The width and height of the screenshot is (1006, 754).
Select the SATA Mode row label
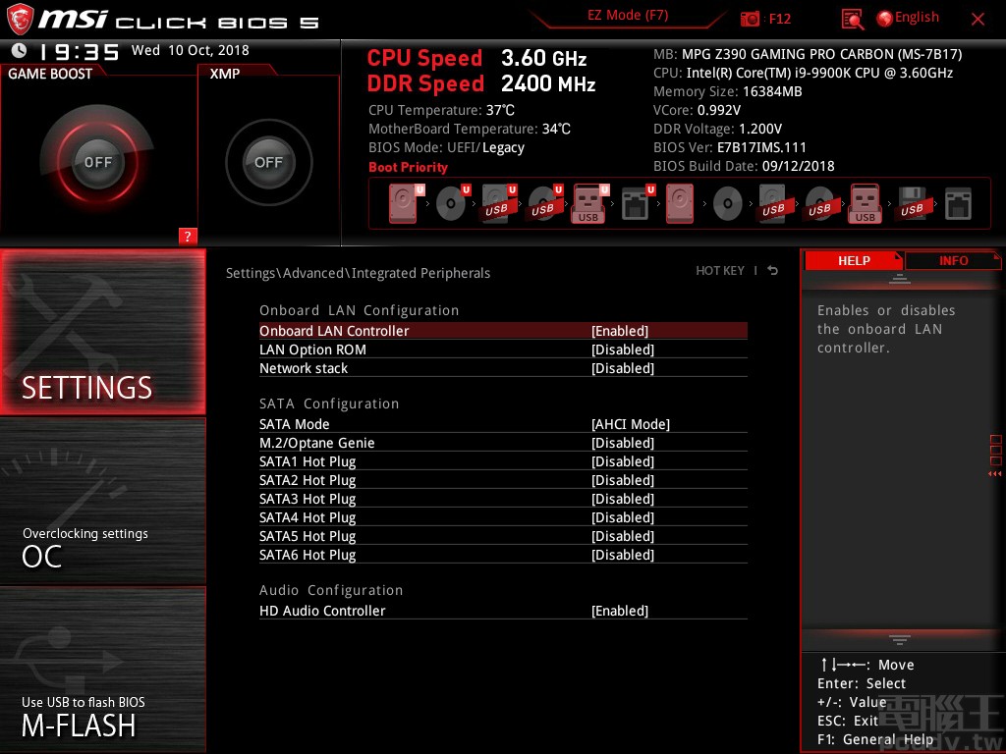point(294,424)
